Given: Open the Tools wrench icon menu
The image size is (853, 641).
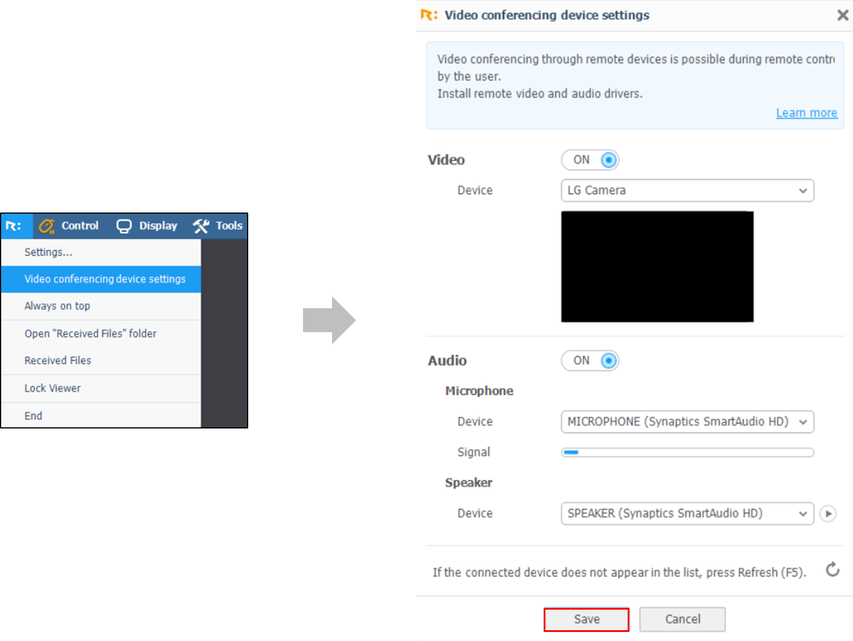Looking at the screenshot, I should (x=201, y=226).
